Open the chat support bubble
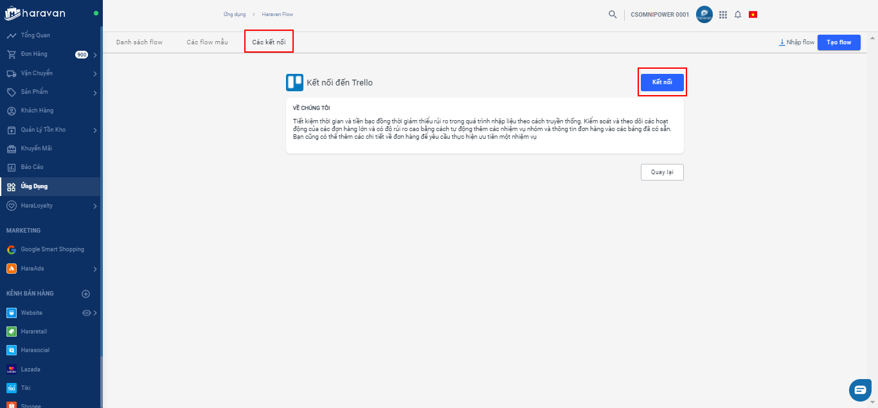Image resolution: width=878 pixels, height=408 pixels. point(860,390)
